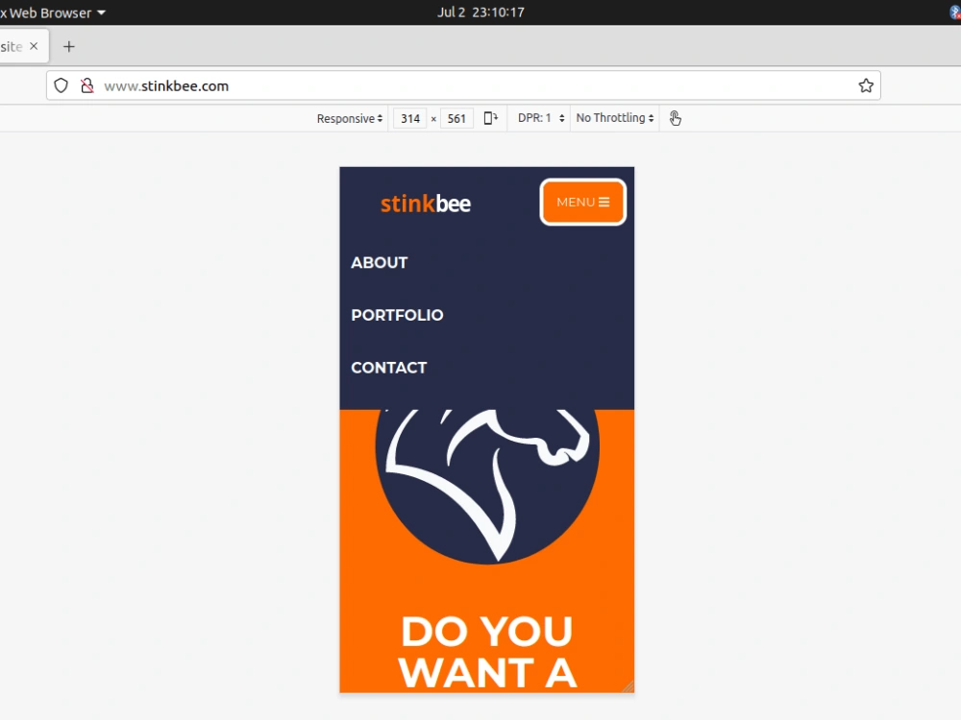Click the DO YOU WANT A heading
The image size is (961, 720).
pos(487,653)
